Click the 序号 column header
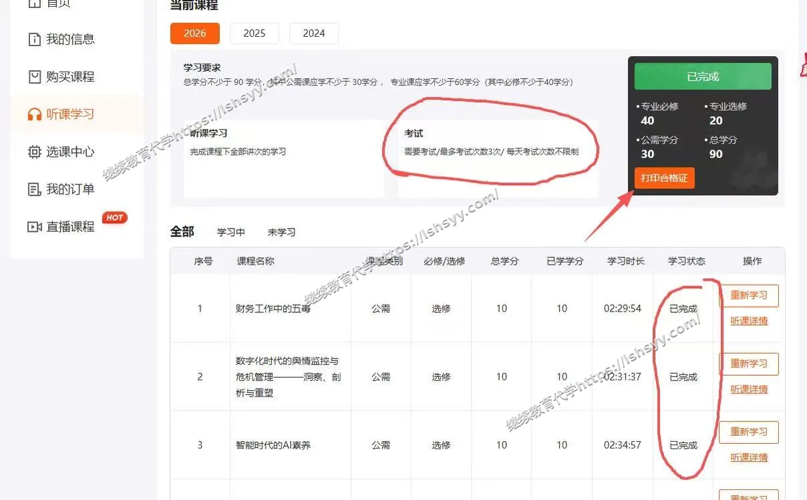The height and width of the screenshot is (500, 807). coord(203,261)
